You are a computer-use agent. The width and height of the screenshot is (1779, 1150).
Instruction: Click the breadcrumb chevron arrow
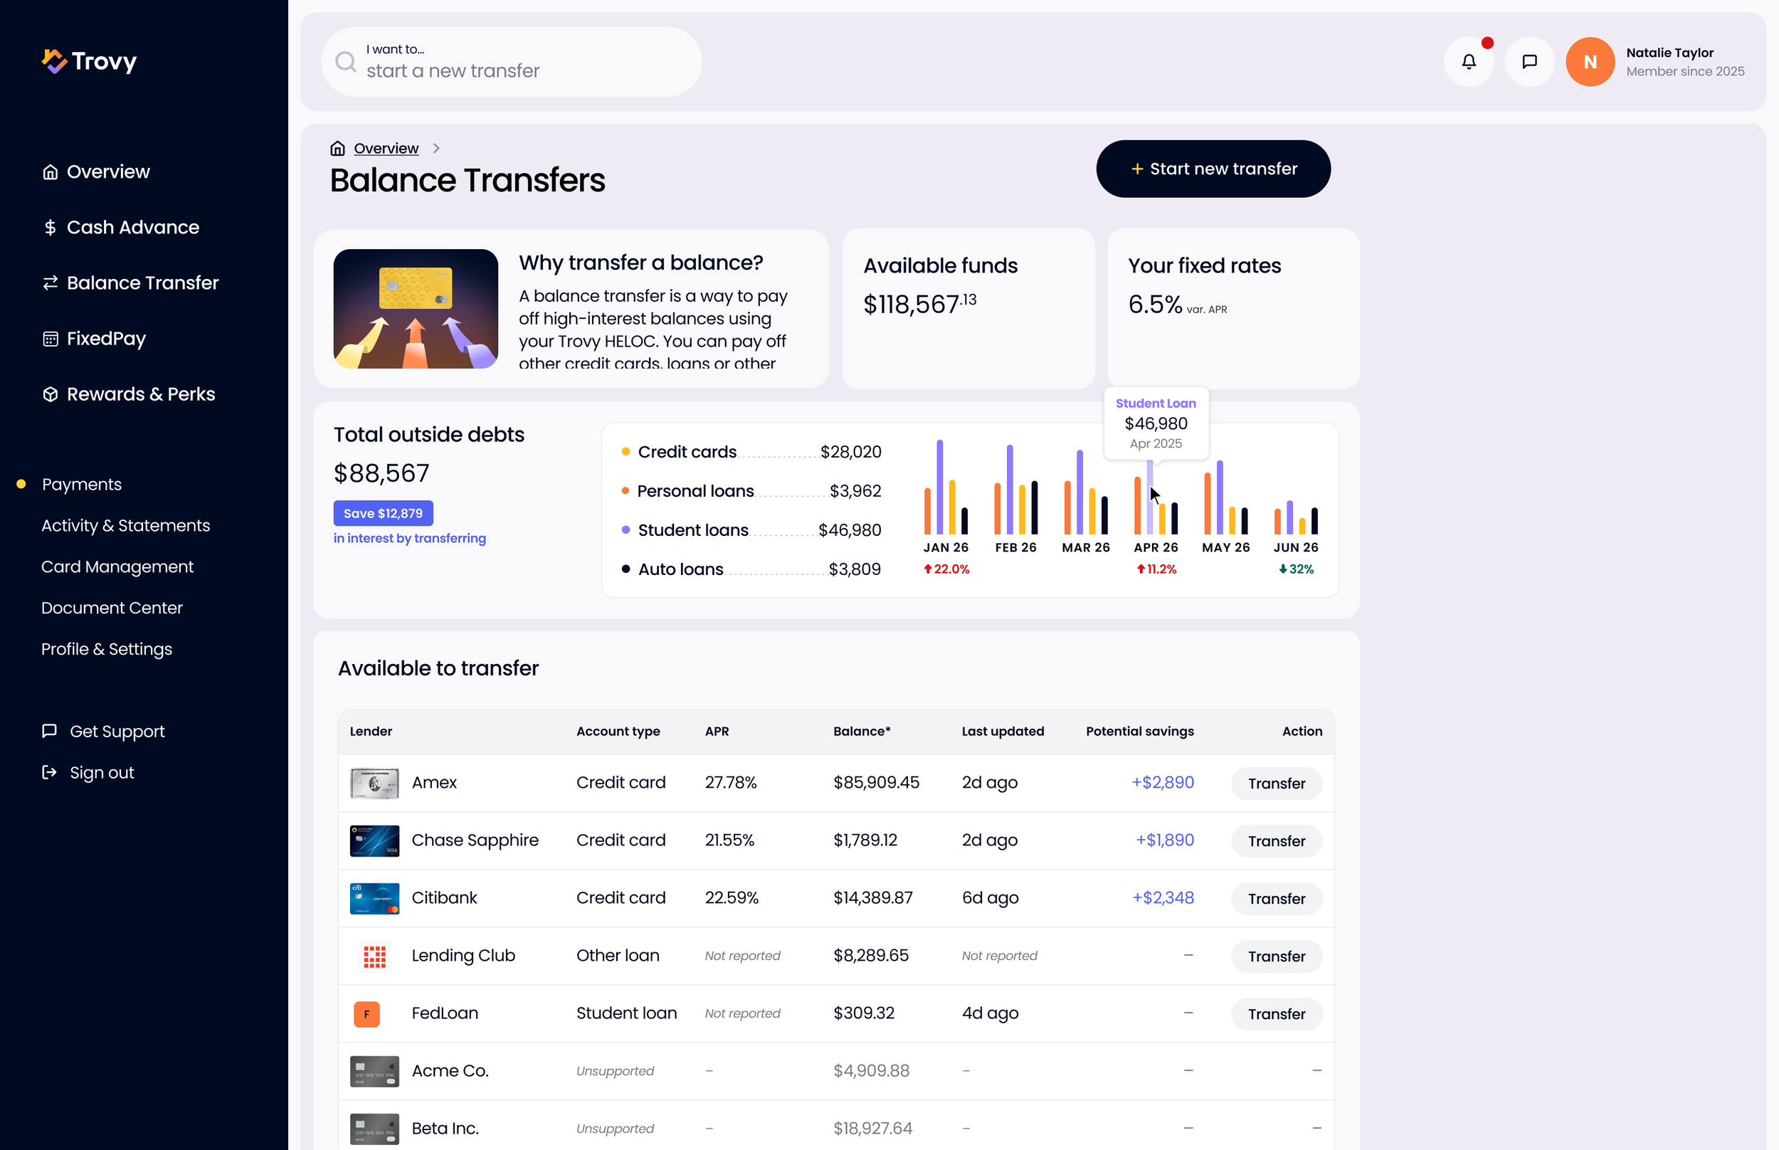pyautogui.click(x=436, y=149)
